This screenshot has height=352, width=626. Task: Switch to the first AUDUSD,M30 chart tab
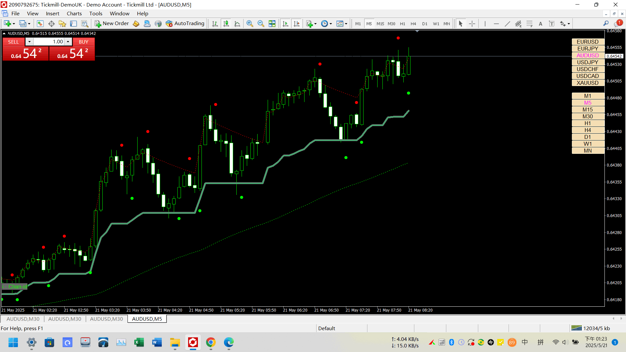(x=23, y=319)
